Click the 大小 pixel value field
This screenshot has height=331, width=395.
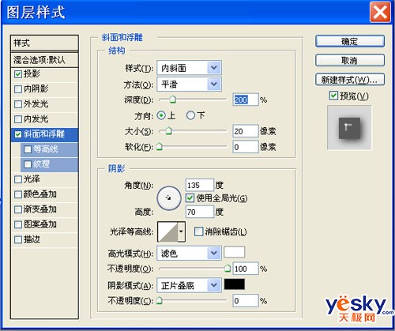pos(246,131)
